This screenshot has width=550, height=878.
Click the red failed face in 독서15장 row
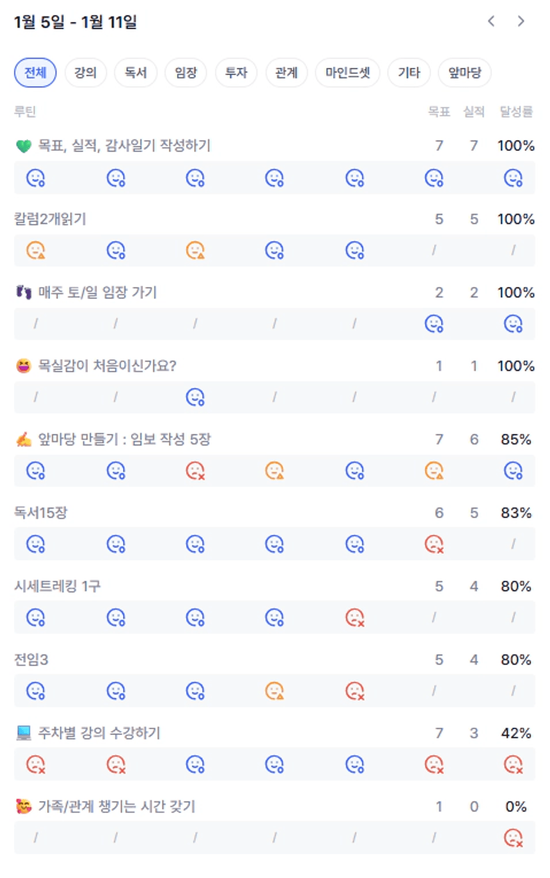point(434,544)
